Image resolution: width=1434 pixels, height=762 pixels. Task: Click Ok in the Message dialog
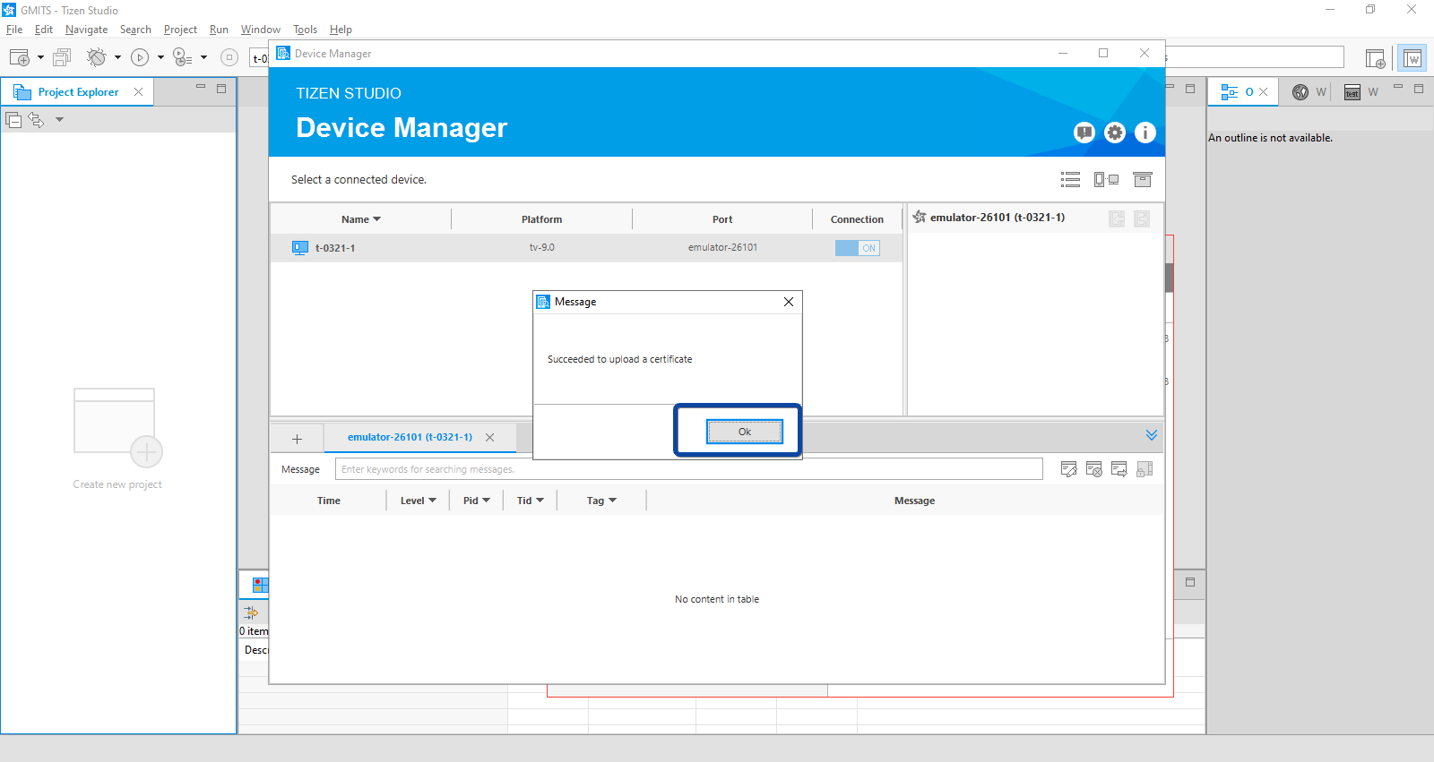[x=745, y=432]
